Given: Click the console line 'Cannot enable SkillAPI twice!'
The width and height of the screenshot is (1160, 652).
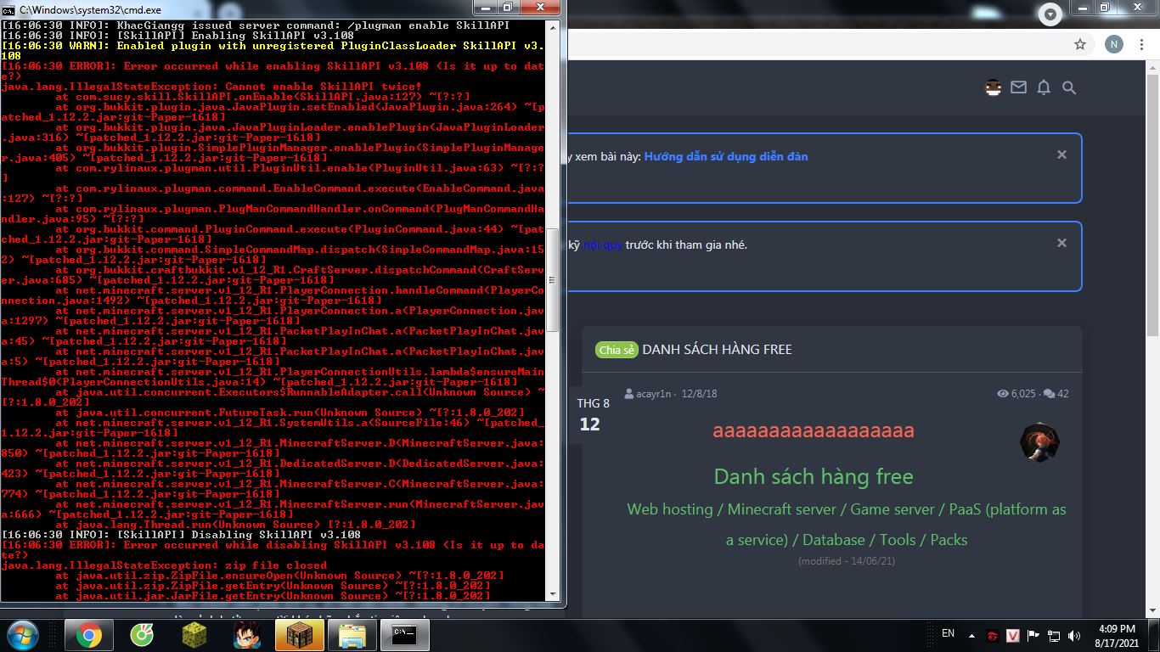Looking at the screenshot, I should [x=324, y=87].
